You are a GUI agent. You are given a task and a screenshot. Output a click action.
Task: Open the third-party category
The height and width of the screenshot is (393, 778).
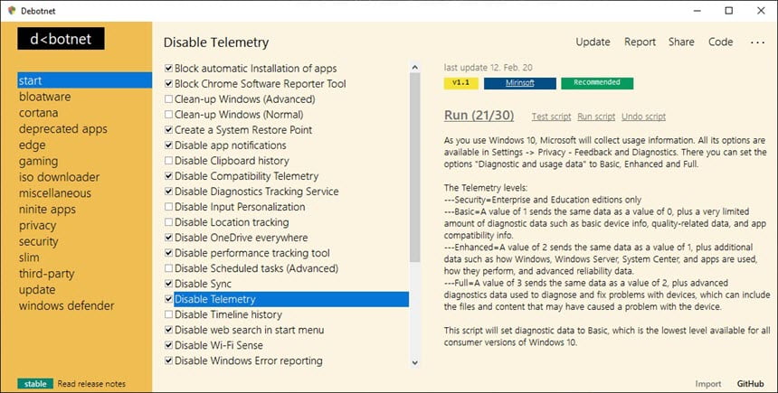point(46,274)
